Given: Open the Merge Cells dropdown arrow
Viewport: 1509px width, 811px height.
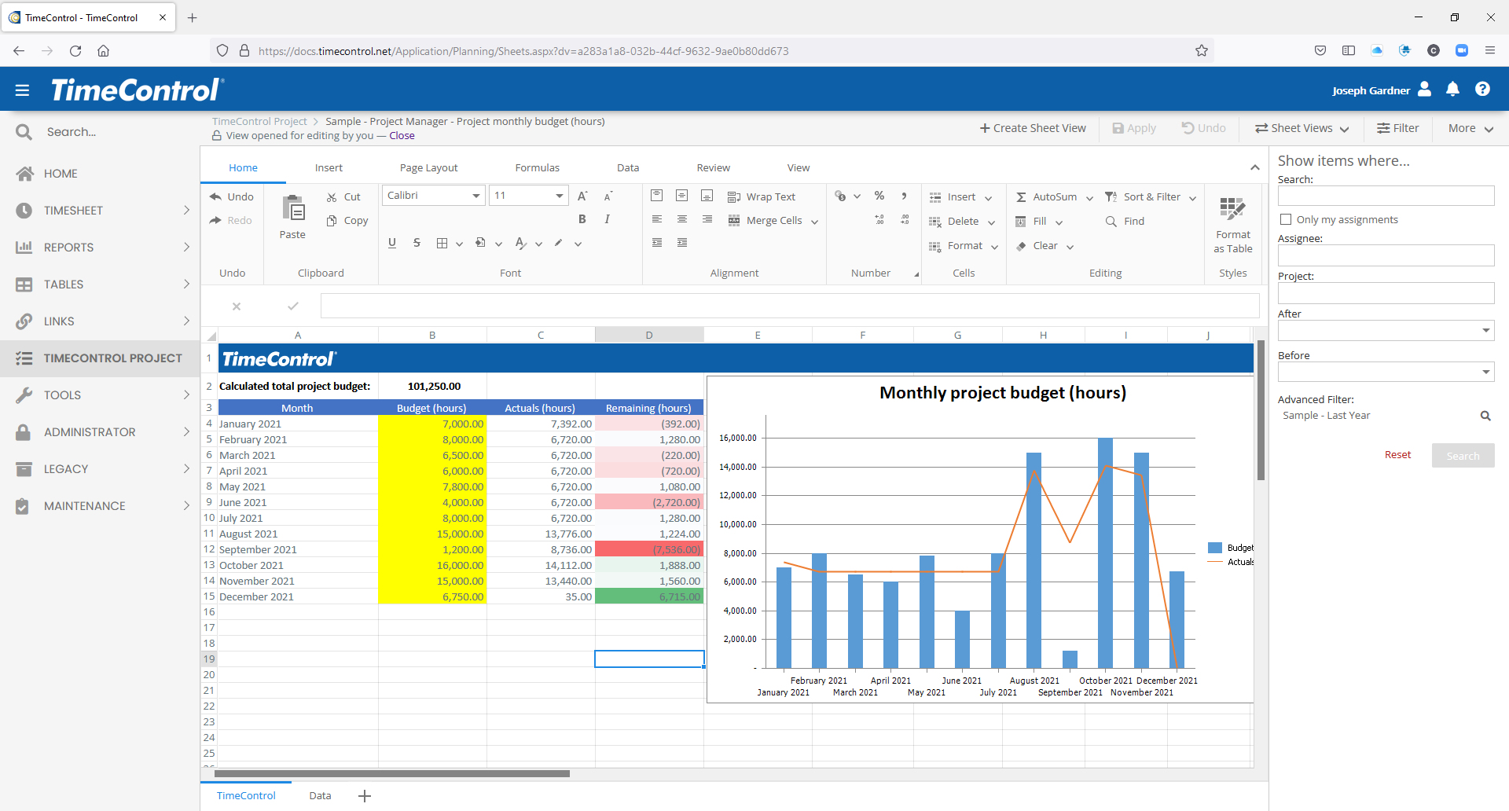Looking at the screenshot, I should (x=816, y=221).
